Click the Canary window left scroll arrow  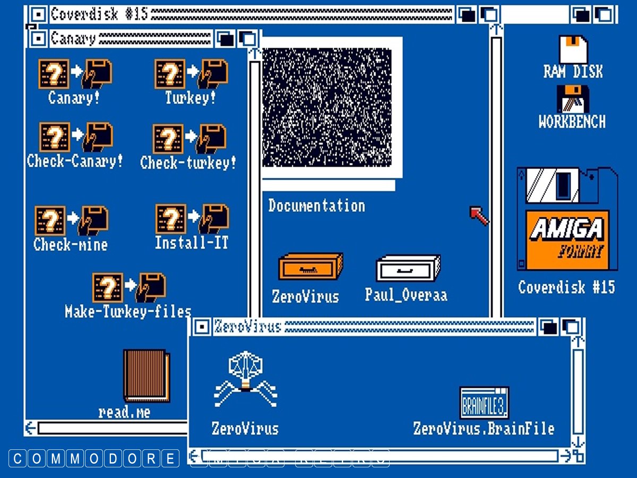coord(31,428)
